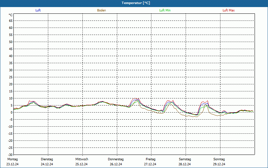268x168 pixels.
Task: Click the date 28.12.24
Action: [x=185, y=164]
